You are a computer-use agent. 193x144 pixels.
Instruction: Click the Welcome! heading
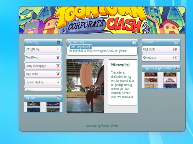118,65
